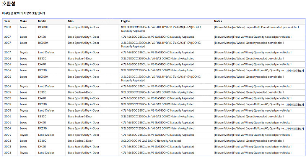Viewport: 306px width, 157px height.
Task: Click the '호환성' section heading
Action: tap(8, 4)
